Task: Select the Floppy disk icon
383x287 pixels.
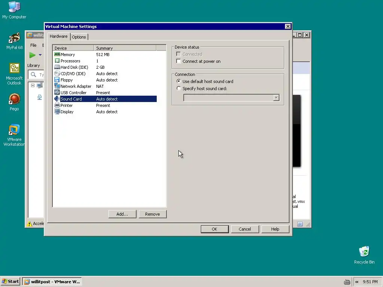Action: coord(57,80)
